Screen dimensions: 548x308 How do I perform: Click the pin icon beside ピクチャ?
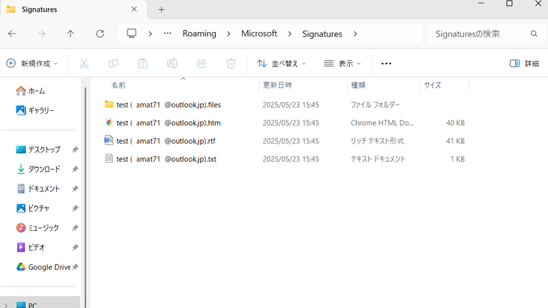(x=75, y=209)
